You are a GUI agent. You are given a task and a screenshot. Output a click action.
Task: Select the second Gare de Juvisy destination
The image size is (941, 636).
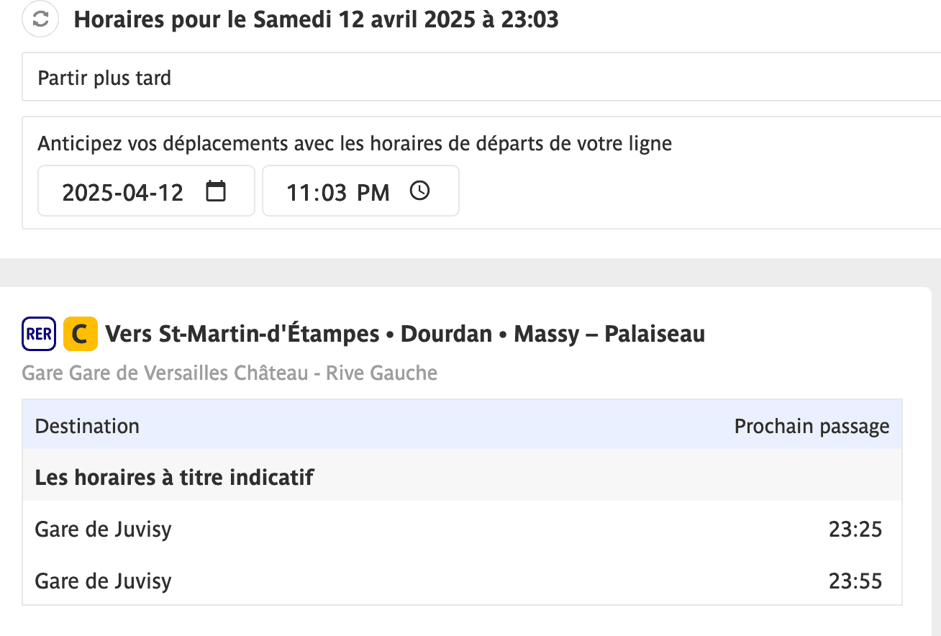[x=103, y=581]
